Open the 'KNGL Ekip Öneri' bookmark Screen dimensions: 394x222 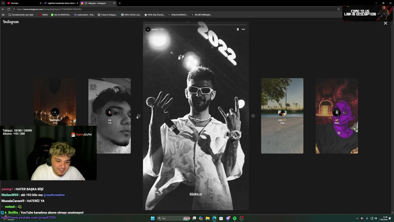pos(155,15)
